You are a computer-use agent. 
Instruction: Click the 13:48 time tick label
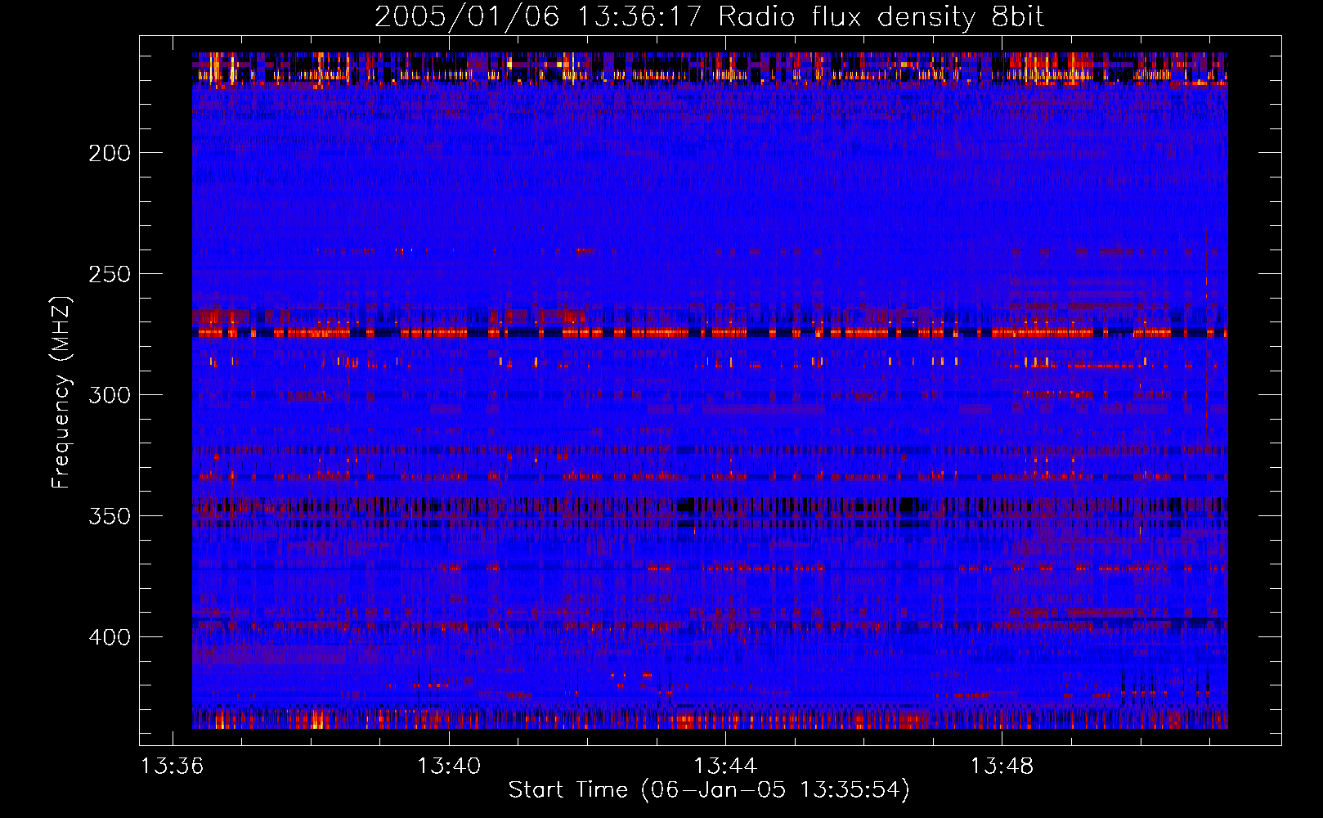tap(1002, 766)
